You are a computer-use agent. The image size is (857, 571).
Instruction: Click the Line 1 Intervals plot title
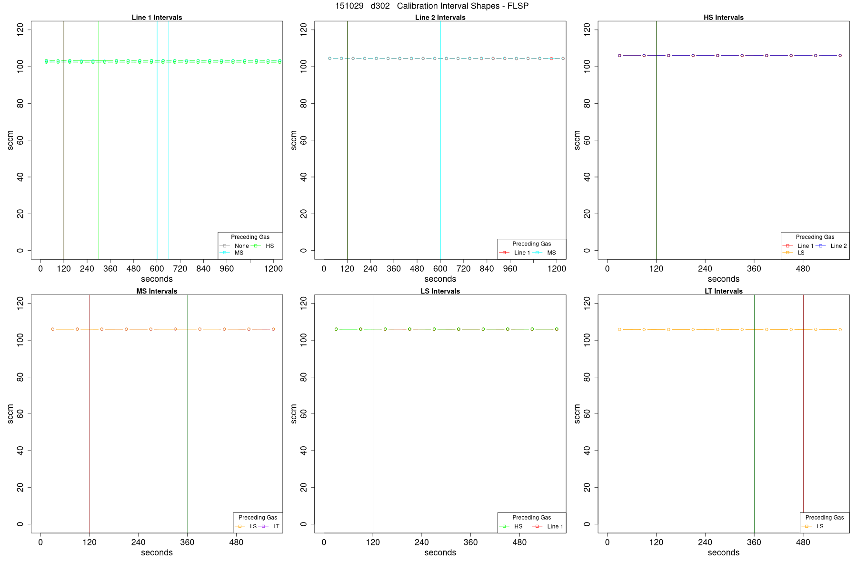point(157,18)
